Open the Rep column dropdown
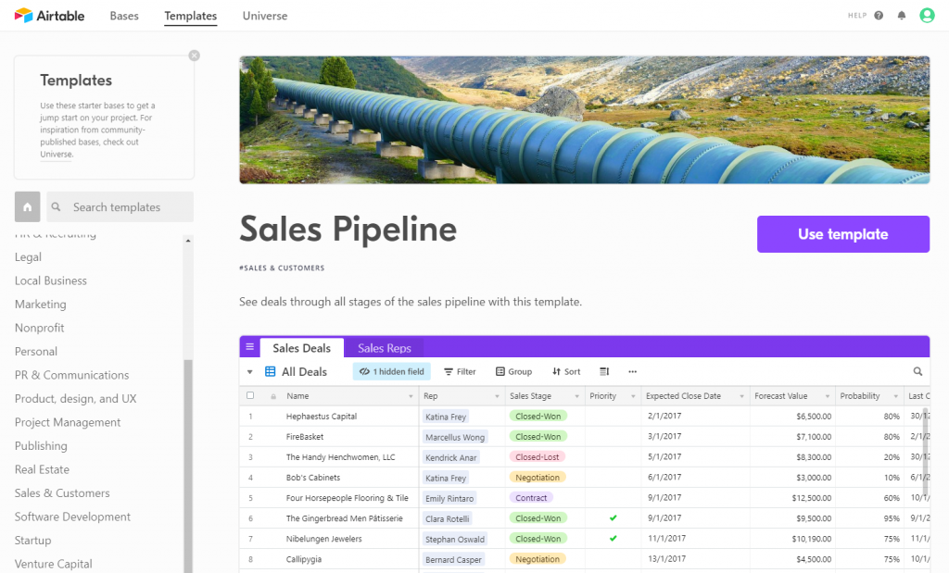 tap(497, 396)
